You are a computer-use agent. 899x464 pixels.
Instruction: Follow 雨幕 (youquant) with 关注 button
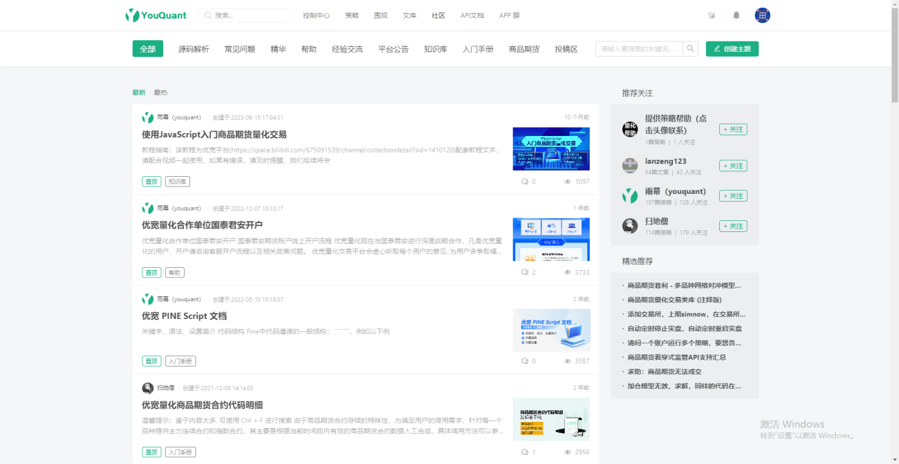click(733, 196)
